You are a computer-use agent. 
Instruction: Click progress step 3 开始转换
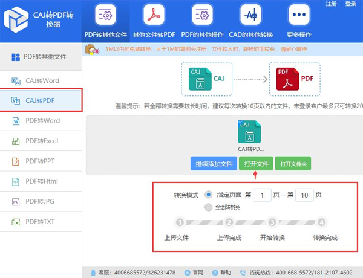[272, 222]
